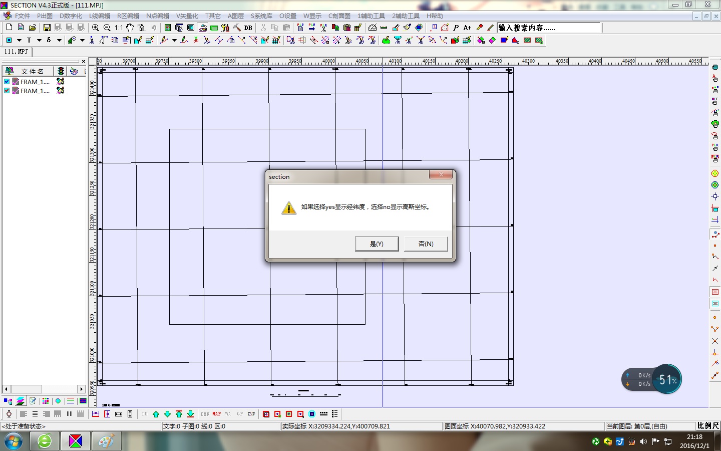The image size is (721, 451).
Task: Select the first FRAM_1 file name
Action: [35, 82]
